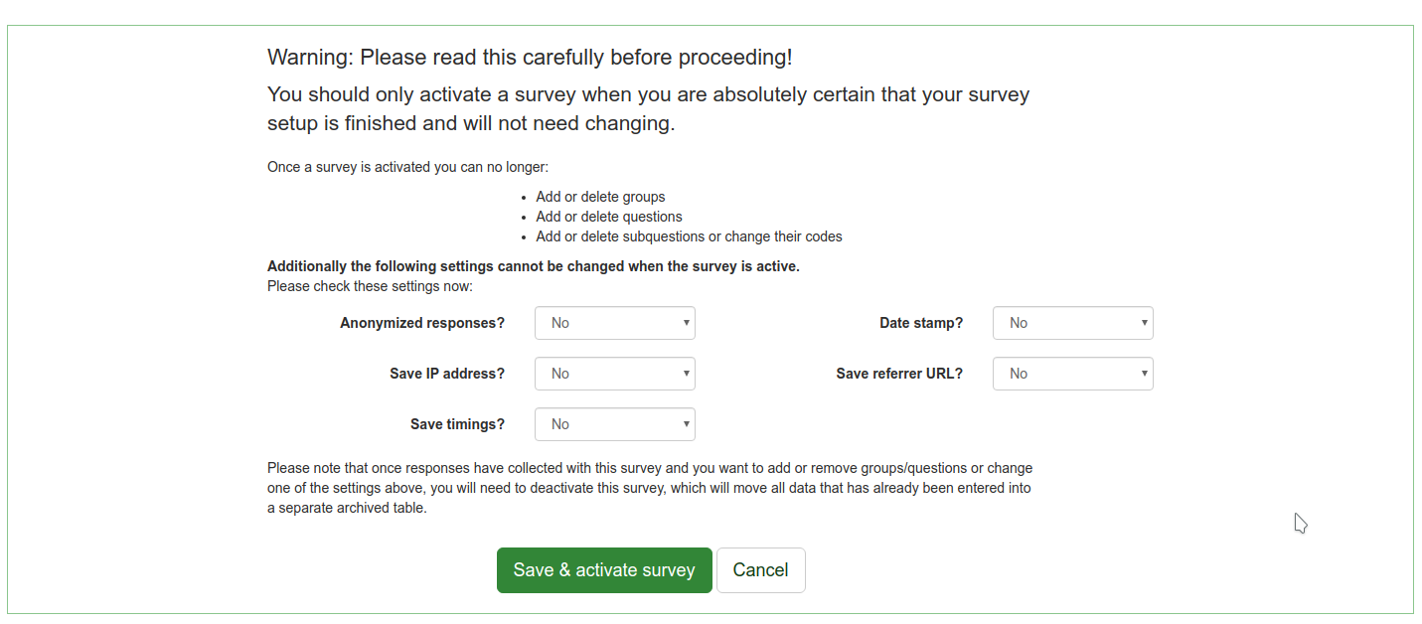Cancel the survey activation
This screenshot has width=1422, height=624.
[x=760, y=570]
